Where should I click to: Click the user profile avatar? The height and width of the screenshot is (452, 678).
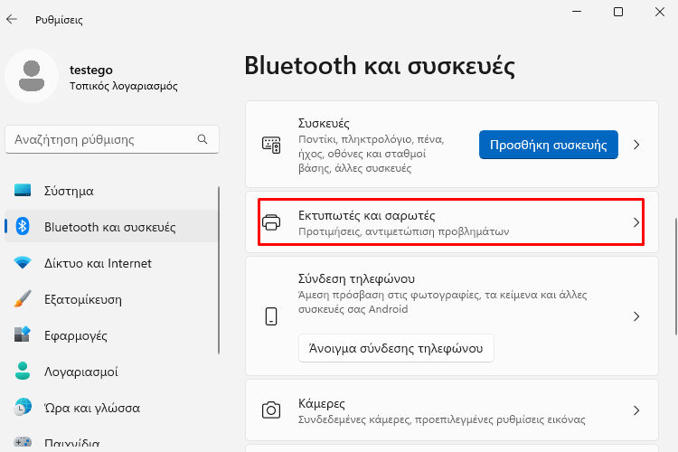point(32,76)
